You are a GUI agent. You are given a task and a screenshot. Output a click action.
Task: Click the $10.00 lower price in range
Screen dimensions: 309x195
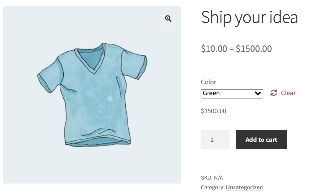click(214, 49)
